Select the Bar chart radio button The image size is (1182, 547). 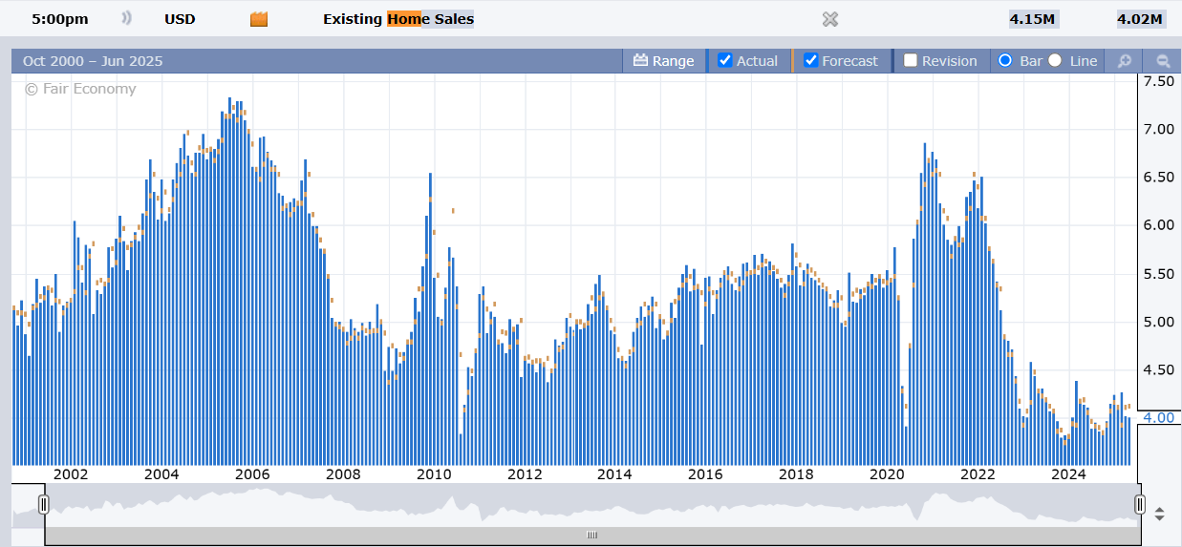tap(1004, 61)
